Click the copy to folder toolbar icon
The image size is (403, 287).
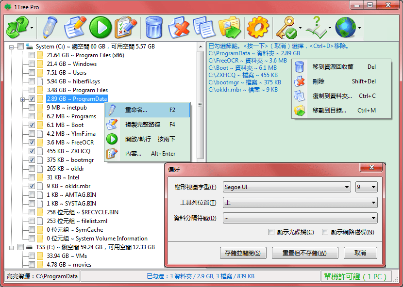click(204, 28)
